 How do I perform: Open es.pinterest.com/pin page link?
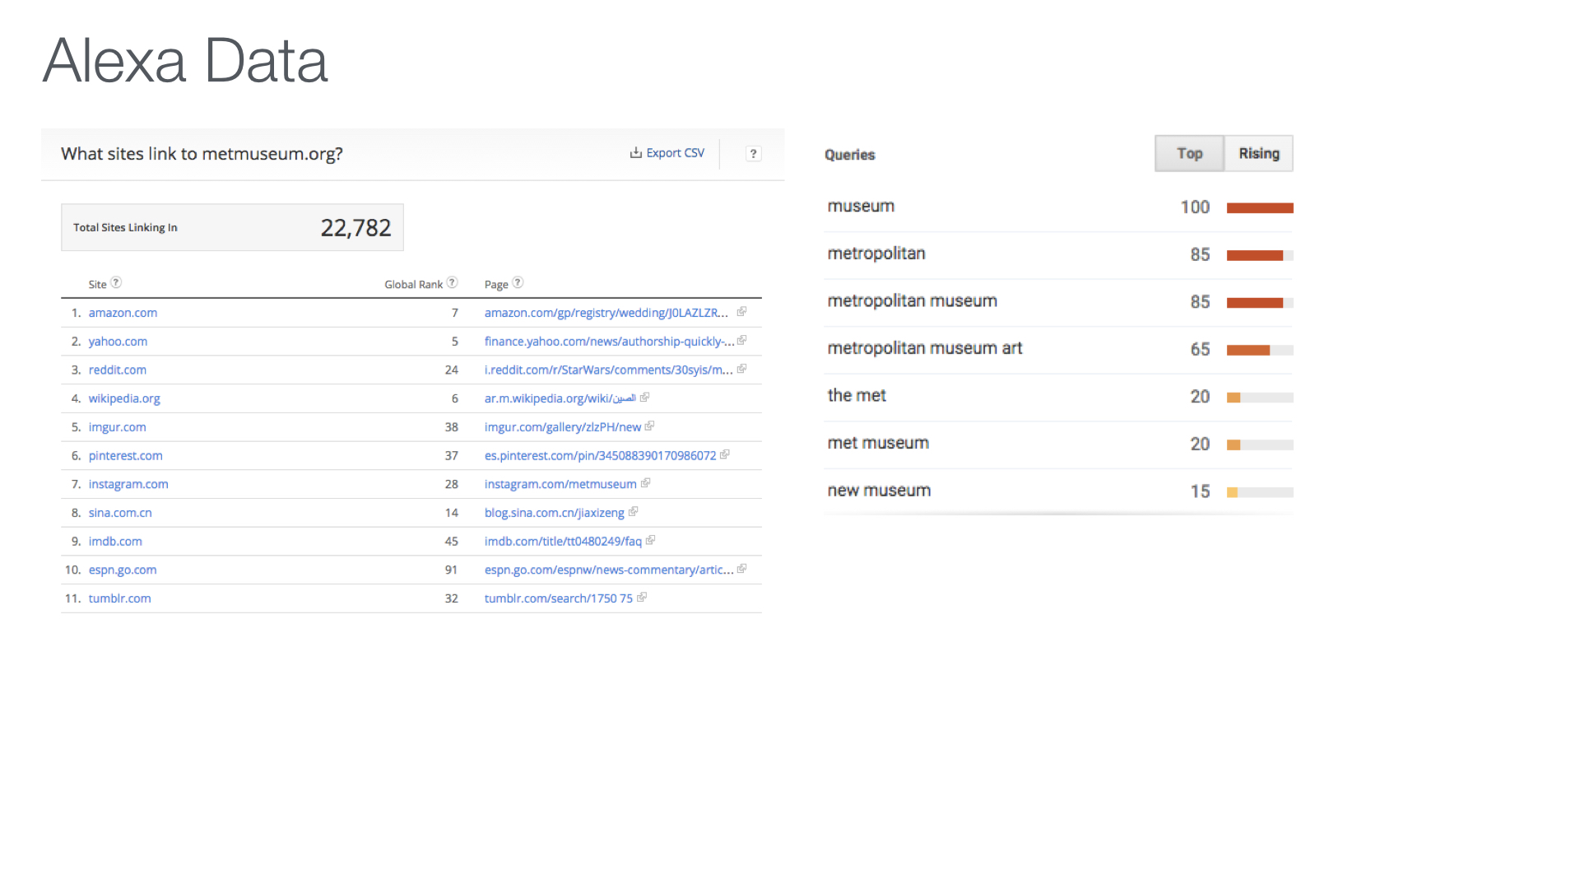[x=600, y=456]
